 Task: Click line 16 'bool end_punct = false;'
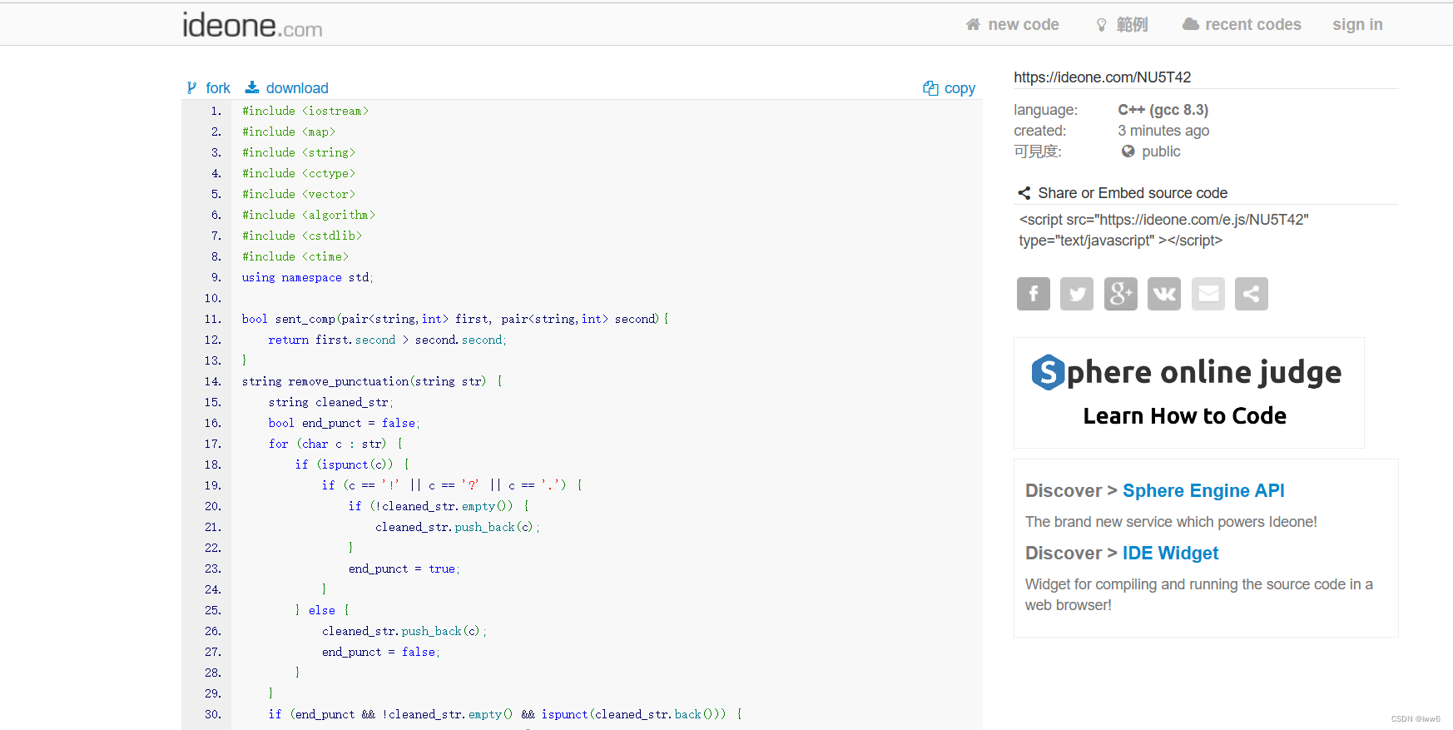344,423
